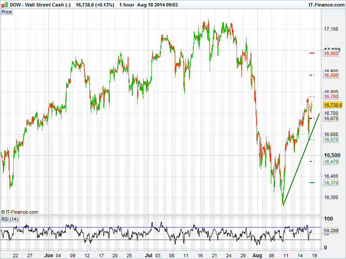Click the yellow 16,738.6 current price tag
346x259 pixels.
pyautogui.click(x=333, y=105)
